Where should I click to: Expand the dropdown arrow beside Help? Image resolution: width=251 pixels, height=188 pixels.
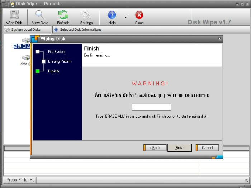click(x=126, y=17)
